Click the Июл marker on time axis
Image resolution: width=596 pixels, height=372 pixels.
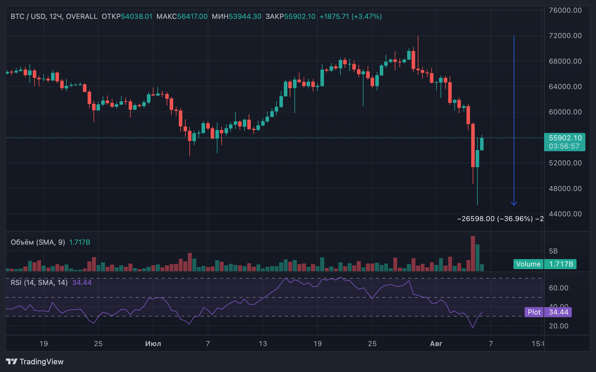[x=153, y=344]
